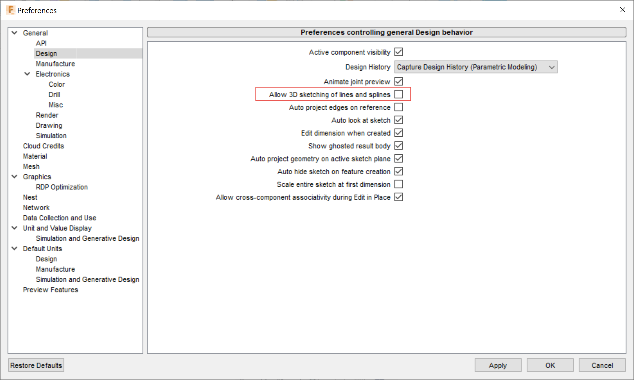Enable Allow 3D sketching of lines and splines
The width and height of the screenshot is (634, 380).
click(x=398, y=94)
